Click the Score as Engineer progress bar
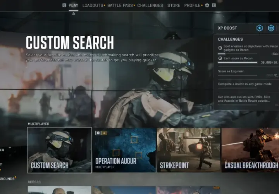This screenshot has width=279, height=194. (x=238, y=75)
